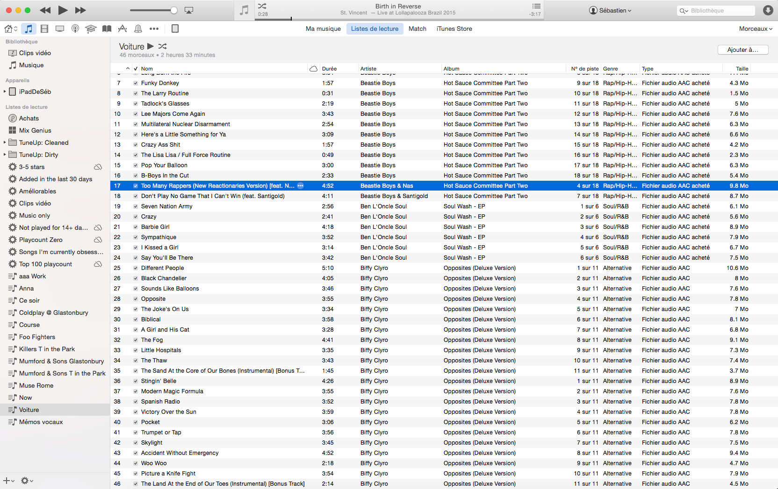
Task: Go to the iTunes Store tab
Action: click(x=454, y=29)
